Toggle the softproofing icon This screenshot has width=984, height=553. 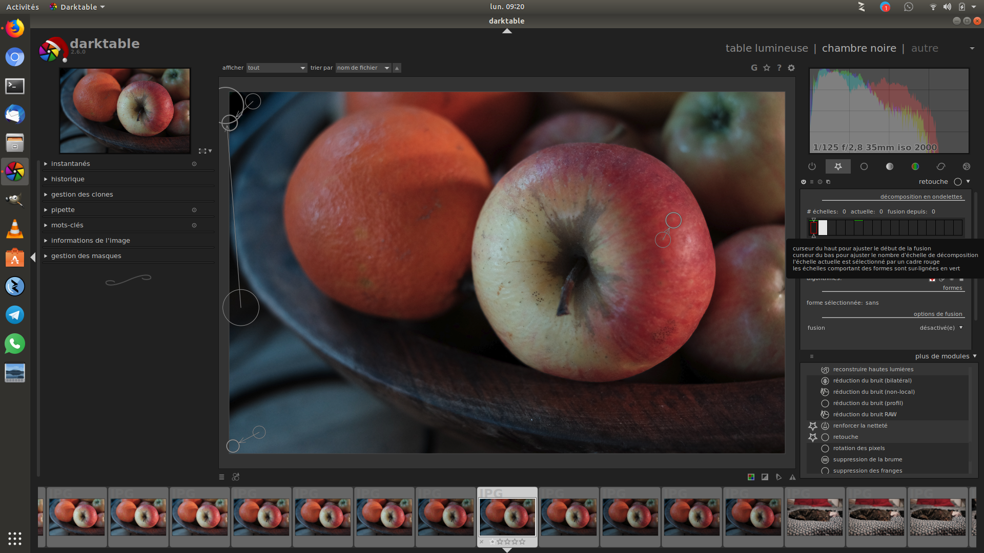[x=778, y=477]
